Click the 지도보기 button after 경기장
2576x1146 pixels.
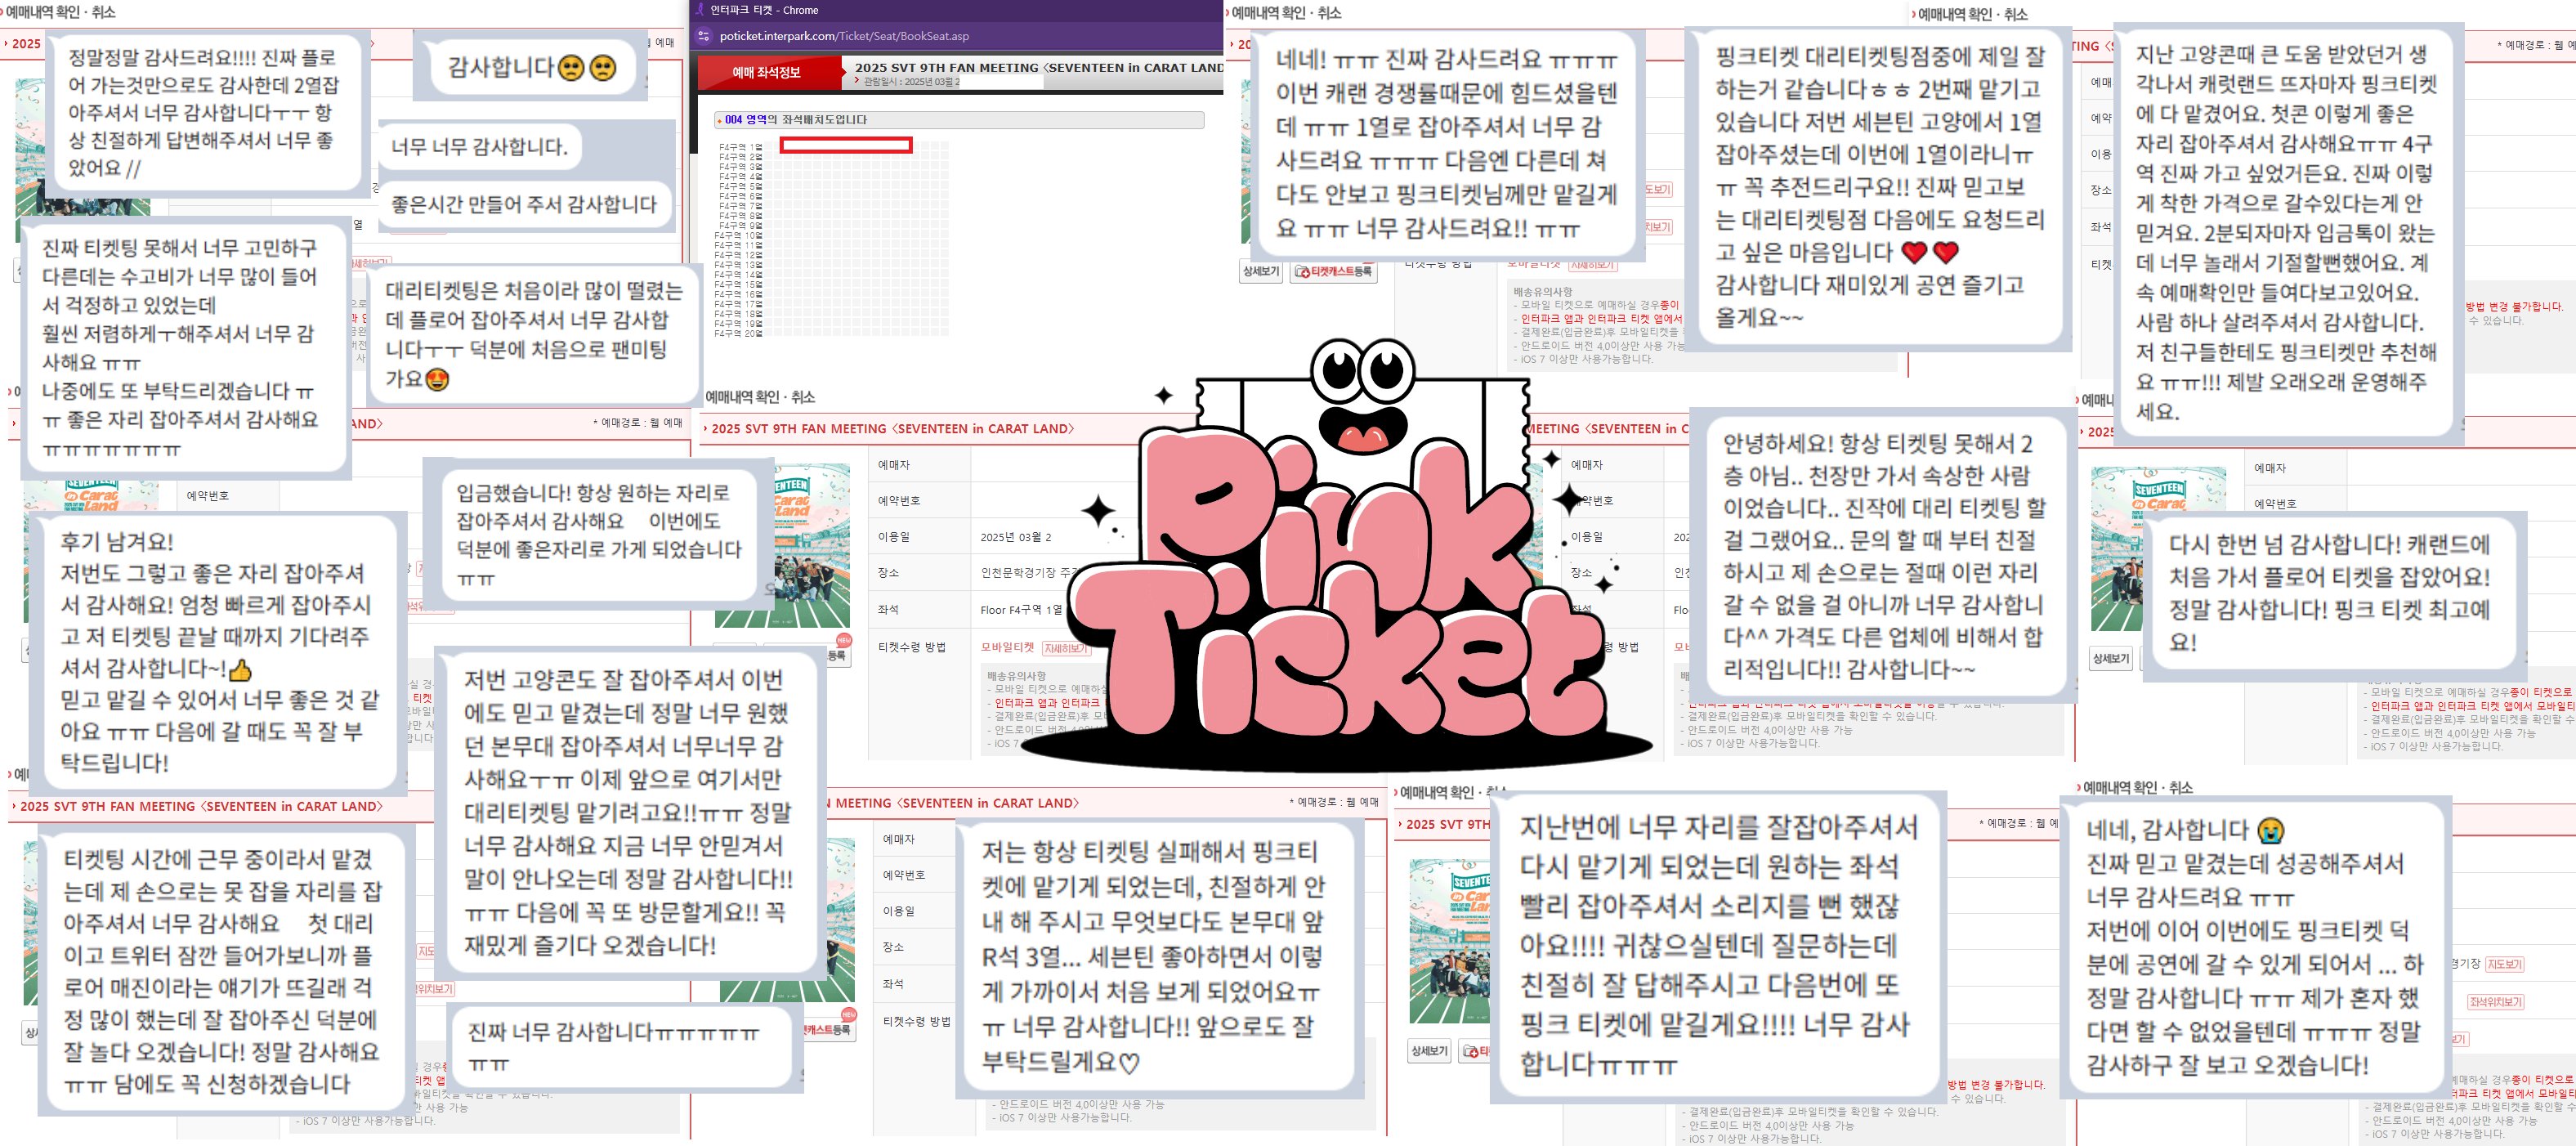[2504, 964]
